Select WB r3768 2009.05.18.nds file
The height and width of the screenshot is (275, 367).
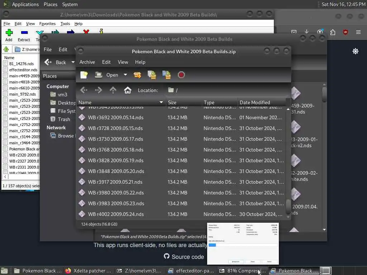pos(181,150)
